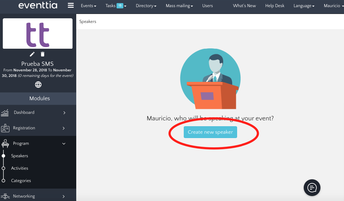Click the Dashboard chart icon
The width and height of the screenshot is (344, 201).
(5, 113)
